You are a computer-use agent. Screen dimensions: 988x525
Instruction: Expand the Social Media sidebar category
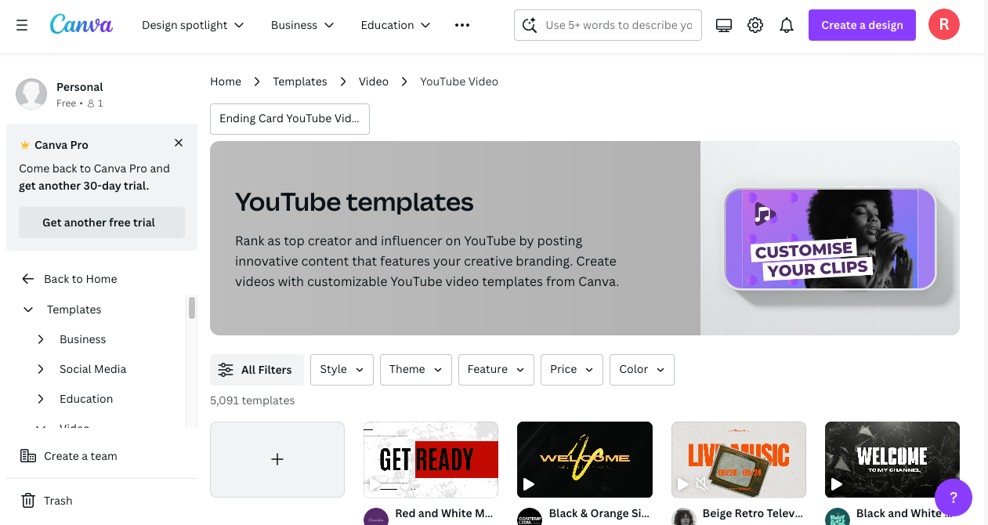point(41,369)
